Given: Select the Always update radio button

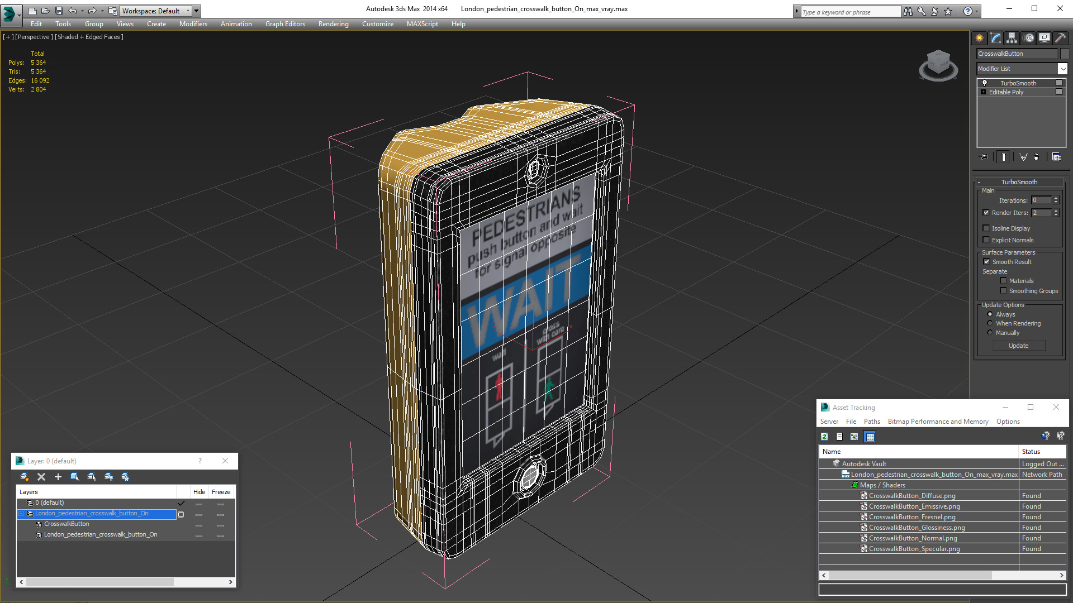Looking at the screenshot, I should coord(990,314).
